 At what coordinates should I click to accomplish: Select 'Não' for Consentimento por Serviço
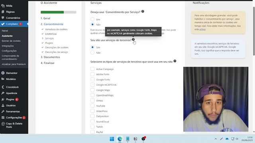(x=92, y=25)
